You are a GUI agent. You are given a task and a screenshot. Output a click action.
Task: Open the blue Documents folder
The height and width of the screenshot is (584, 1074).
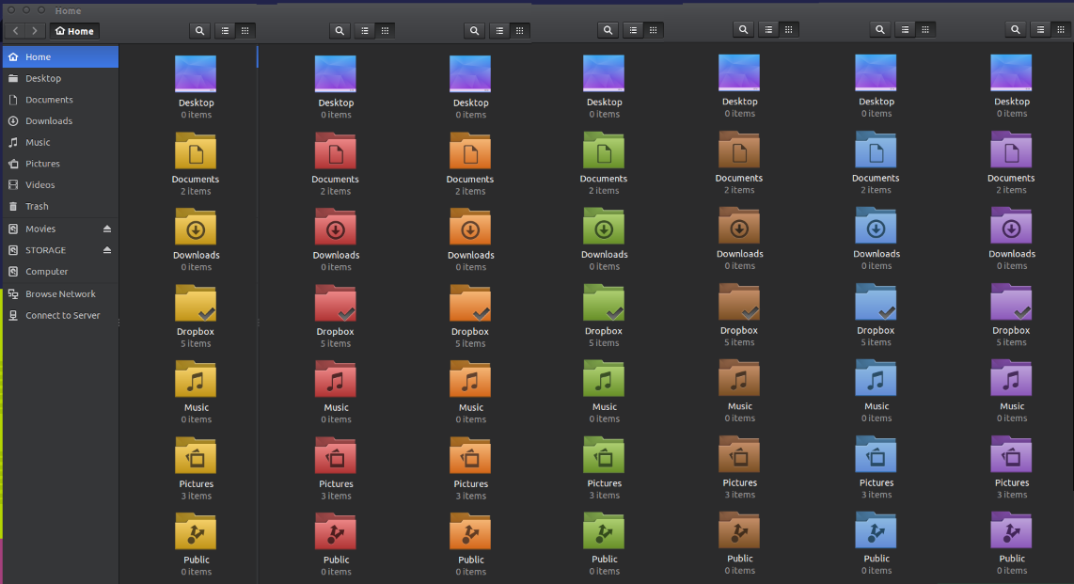tap(877, 150)
